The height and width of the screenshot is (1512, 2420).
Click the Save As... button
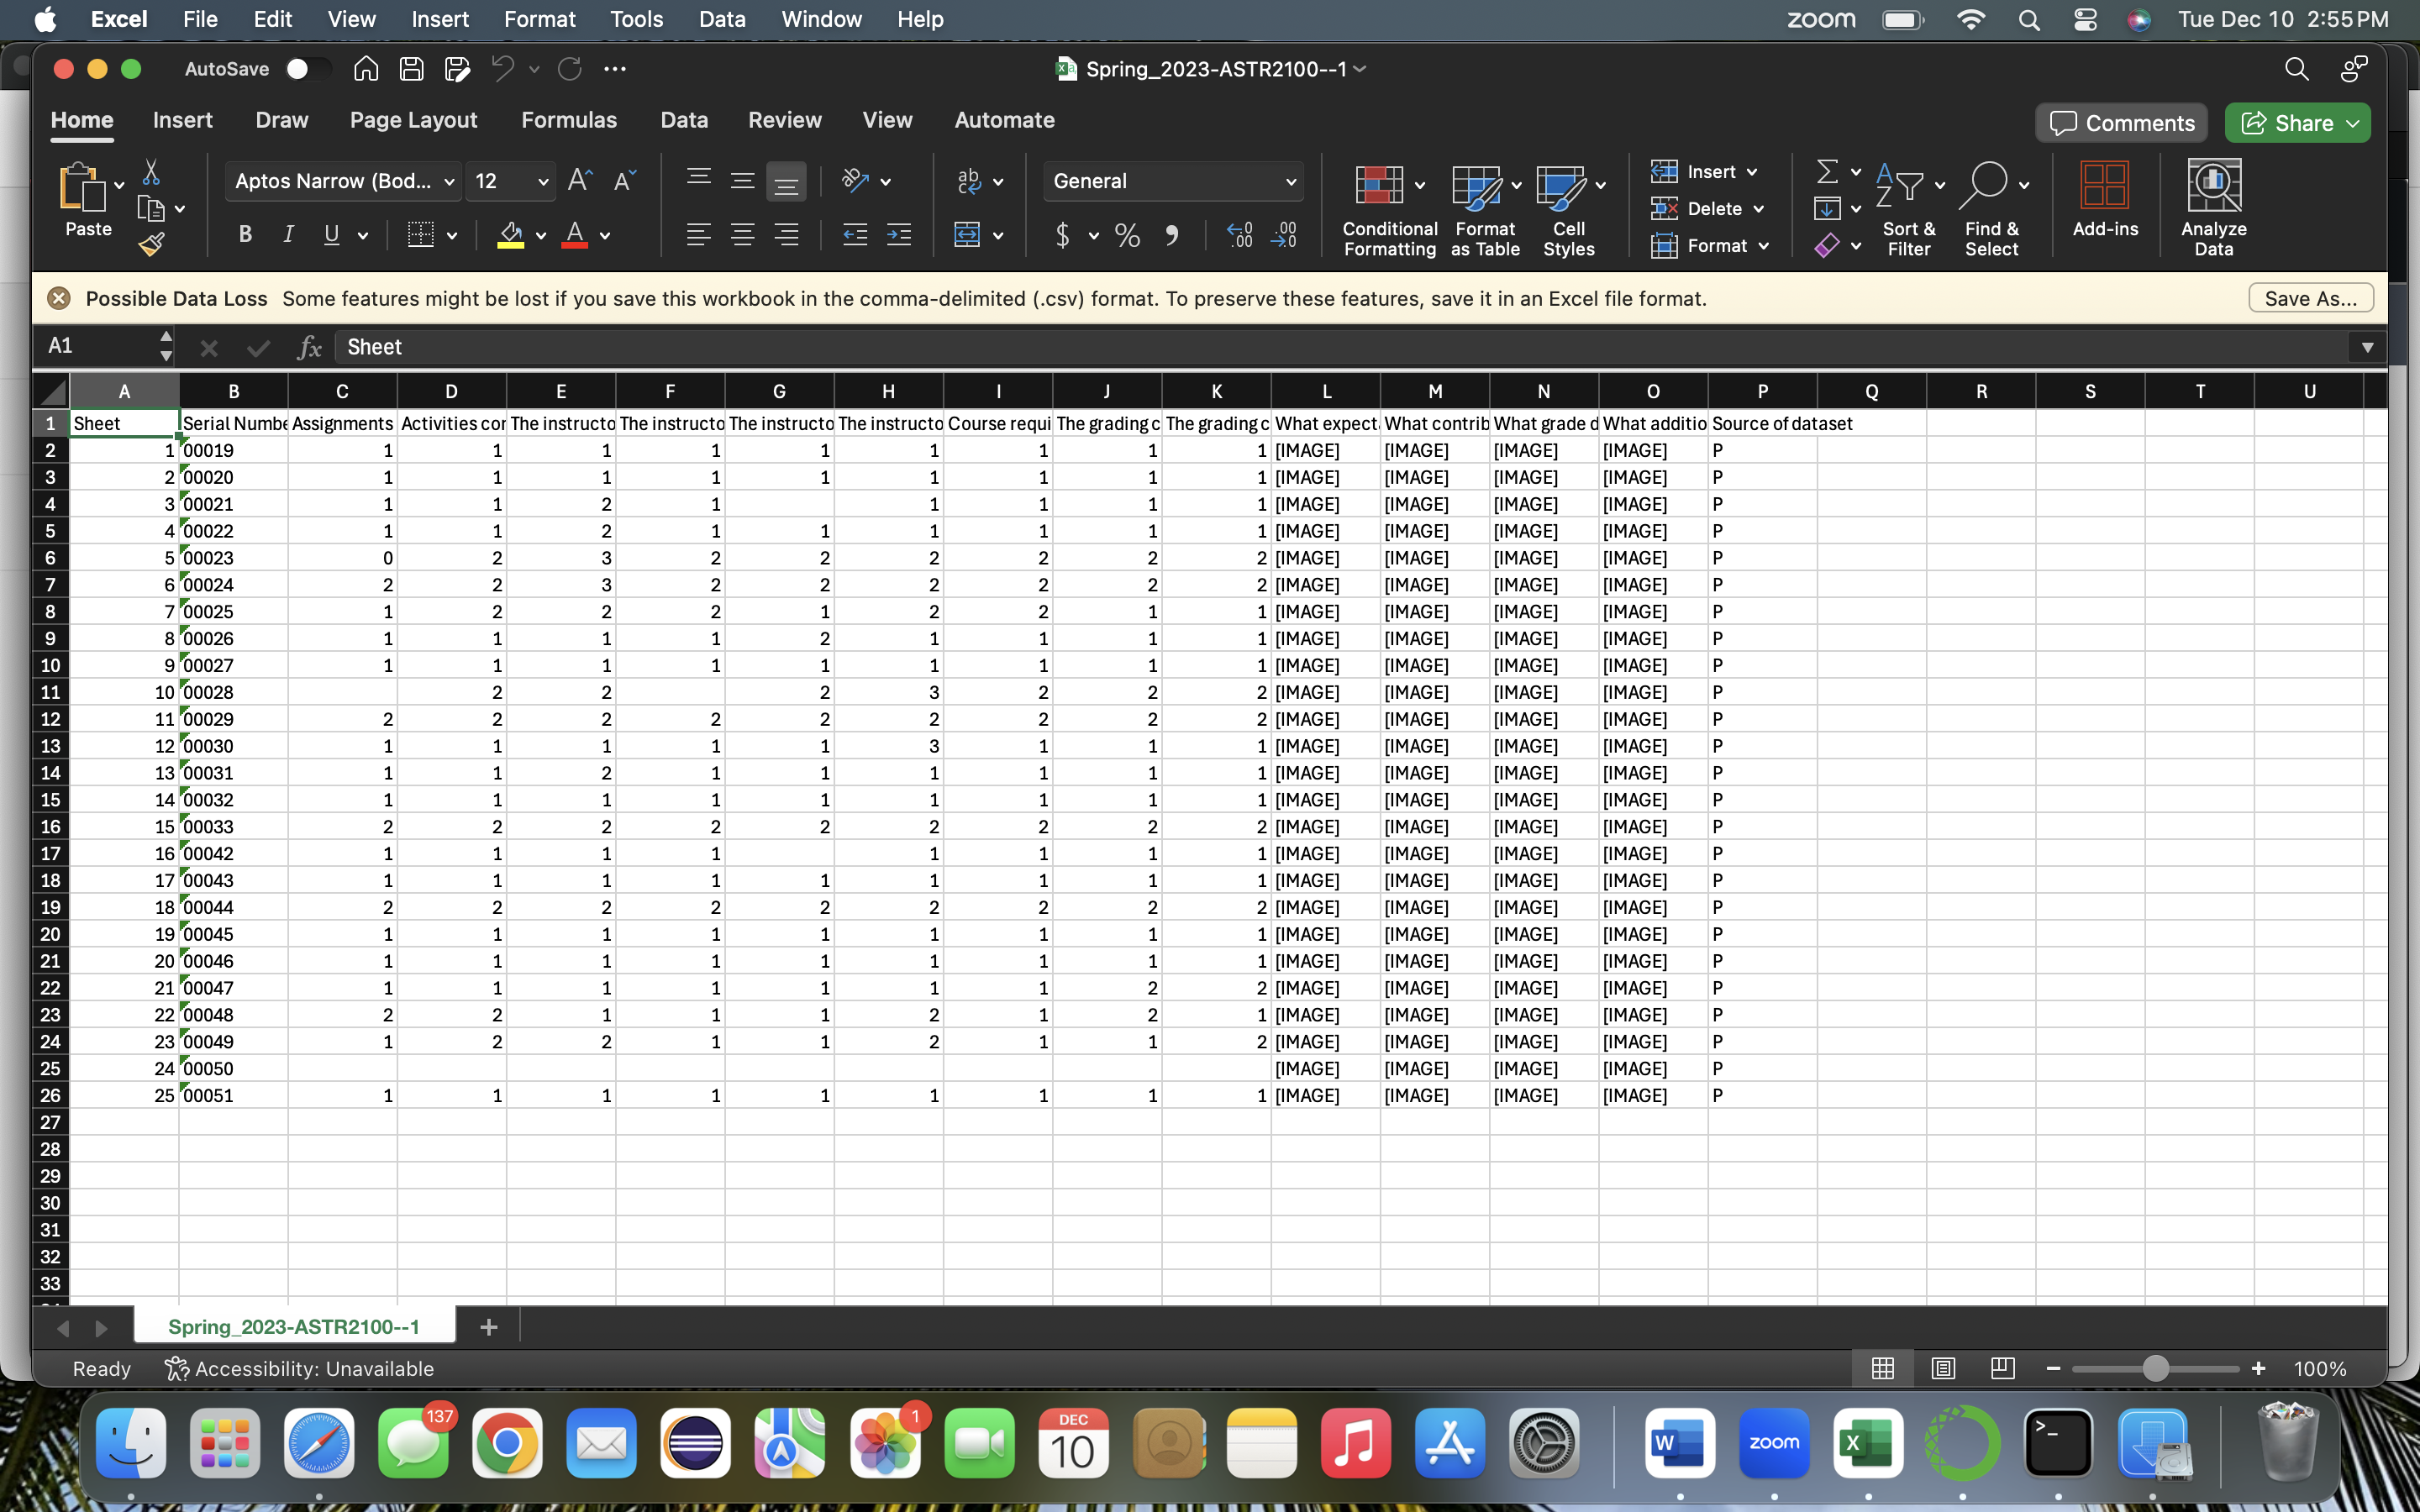tap(2310, 299)
